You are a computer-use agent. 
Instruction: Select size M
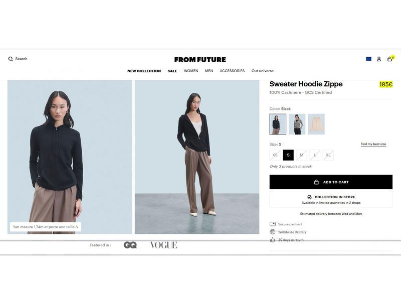(302, 155)
